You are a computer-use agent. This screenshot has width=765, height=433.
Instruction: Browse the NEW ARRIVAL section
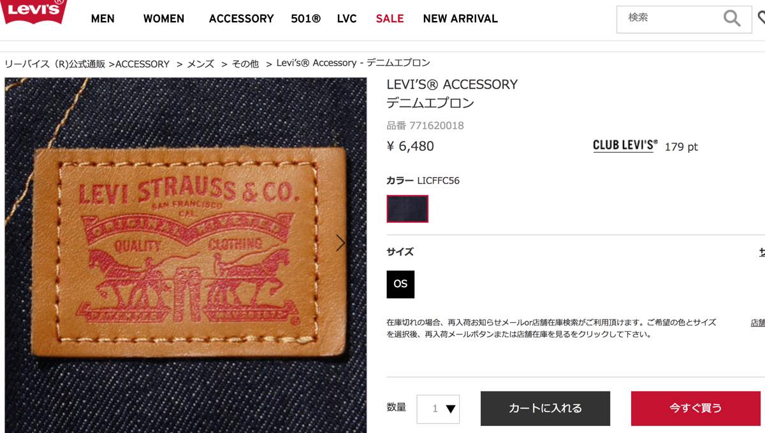pos(460,18)
